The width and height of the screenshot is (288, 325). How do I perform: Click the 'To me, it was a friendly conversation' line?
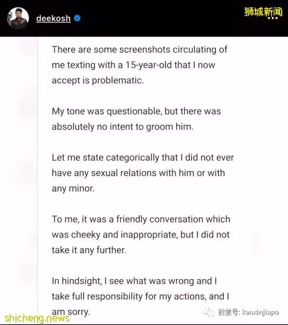[x=141, y=219]
